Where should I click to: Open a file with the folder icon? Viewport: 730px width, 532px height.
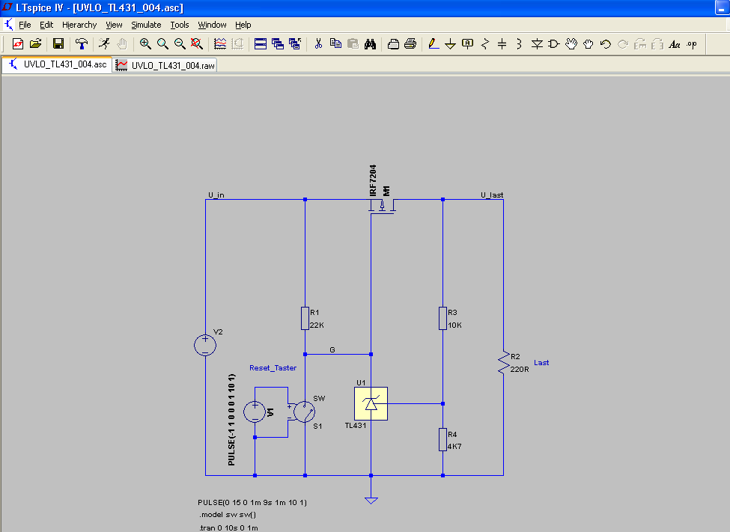(35, 43)
